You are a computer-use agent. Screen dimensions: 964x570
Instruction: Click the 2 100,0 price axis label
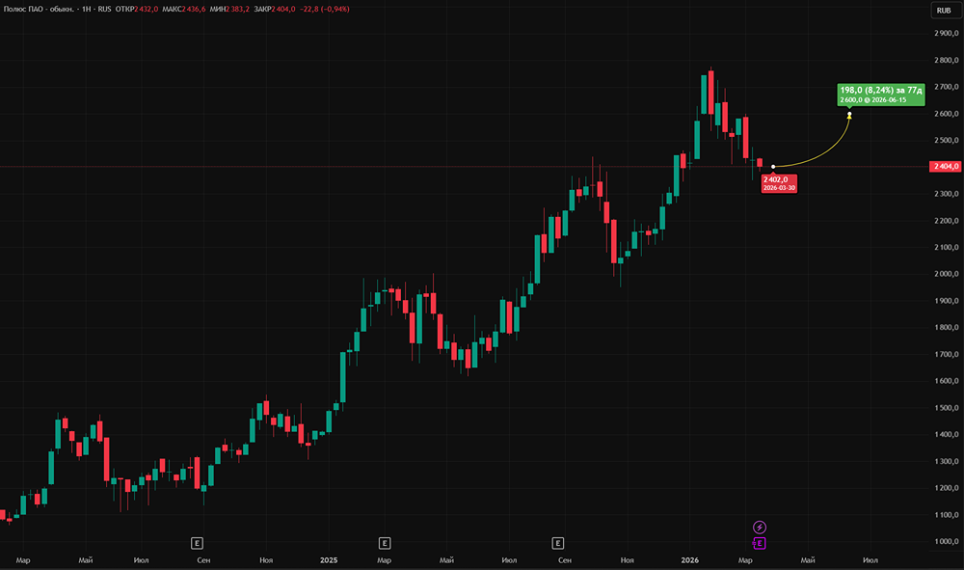947,247
